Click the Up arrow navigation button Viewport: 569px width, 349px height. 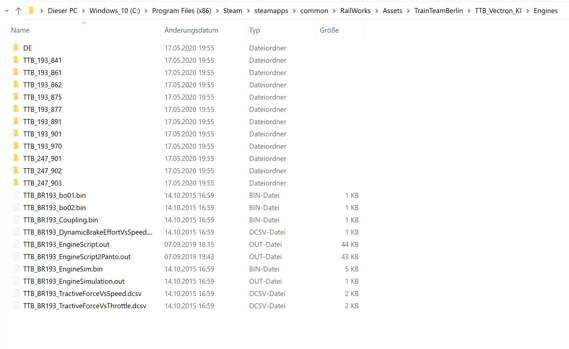pos(18,11)
